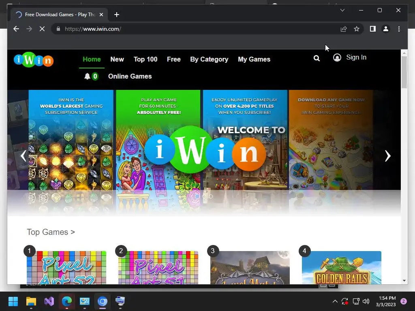This screenshot has height=311, width=415.
Task: Click the lock icon for site information
Action: [58, 29]
